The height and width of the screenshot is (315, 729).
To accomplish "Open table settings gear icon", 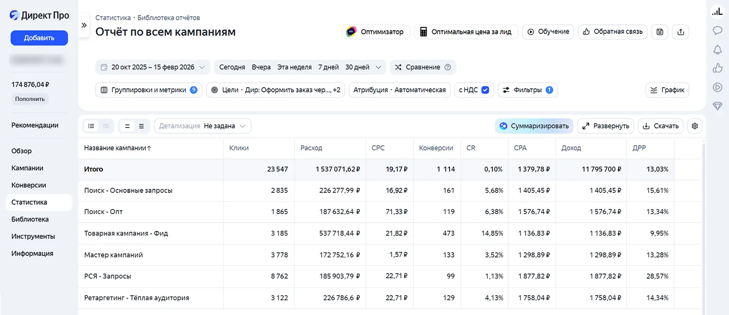I will [695, 126].
